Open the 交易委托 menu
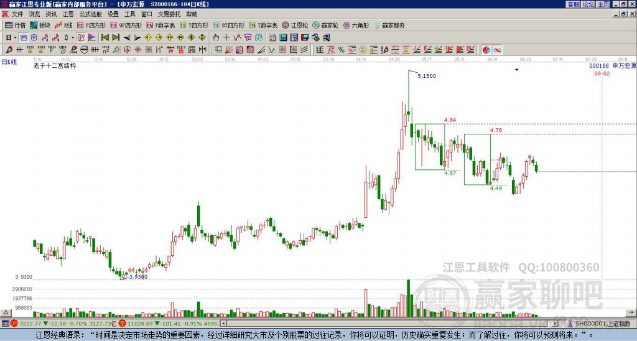The image size is (637, 341). pyautogui.click(x=169, y=14)
